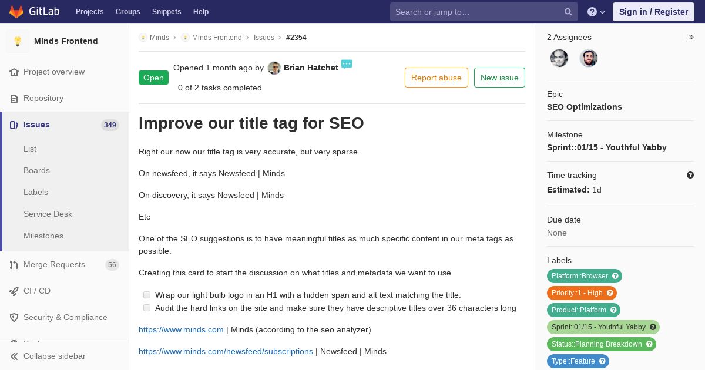The height and width of the screenshot is (370, 705).
Task: Click the Report abuse button
Action: tap(437, 78)
